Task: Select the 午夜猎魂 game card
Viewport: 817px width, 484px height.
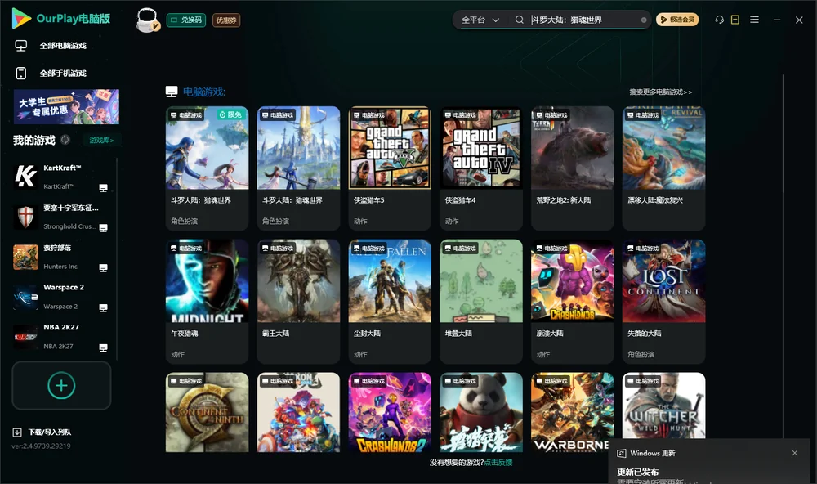Action: pyautogui.click(x=207, y=301)
